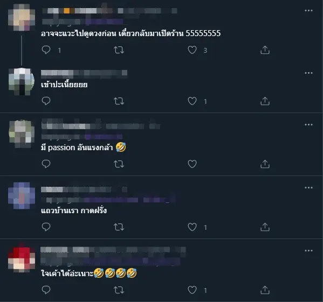Share the tweet ending with 55555555

pyautogui.click(x=265, y=50)
